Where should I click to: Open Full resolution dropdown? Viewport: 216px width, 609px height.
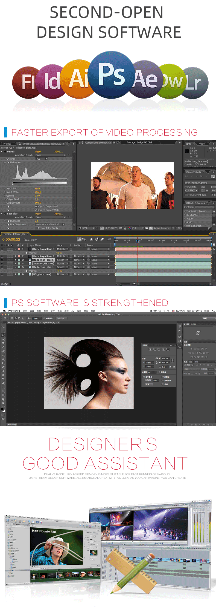pos(138,228)
